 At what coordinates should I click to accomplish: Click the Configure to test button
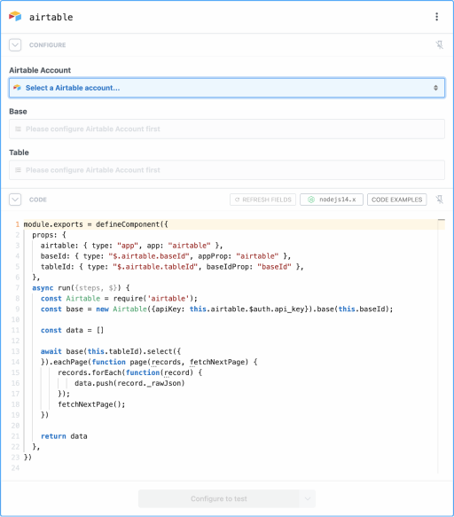(219, 498)
